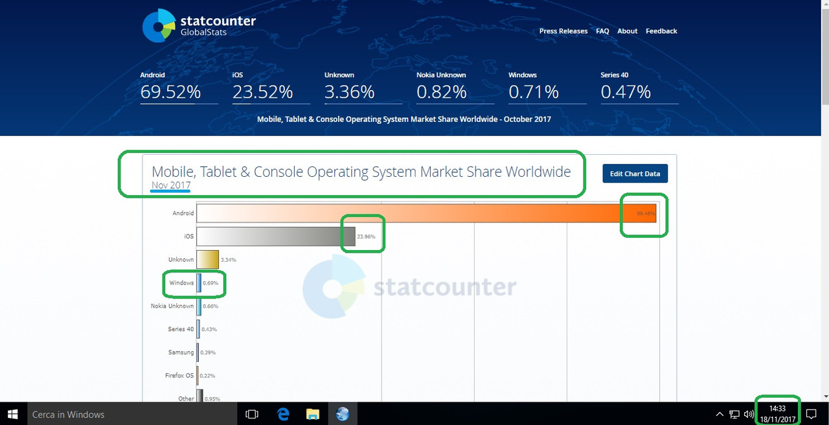Select the Nokia Unknown 0.82% stat

click(x=455, y=87)
